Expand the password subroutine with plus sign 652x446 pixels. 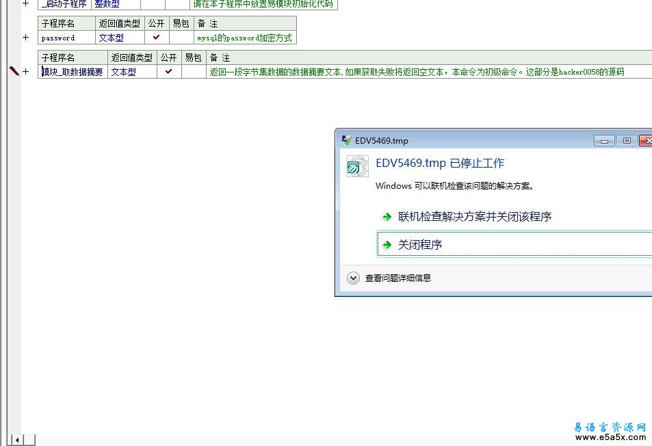[26, 38]
